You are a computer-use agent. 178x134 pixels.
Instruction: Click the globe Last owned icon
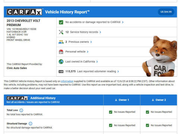pyautogui.click(x=61, y=61)
